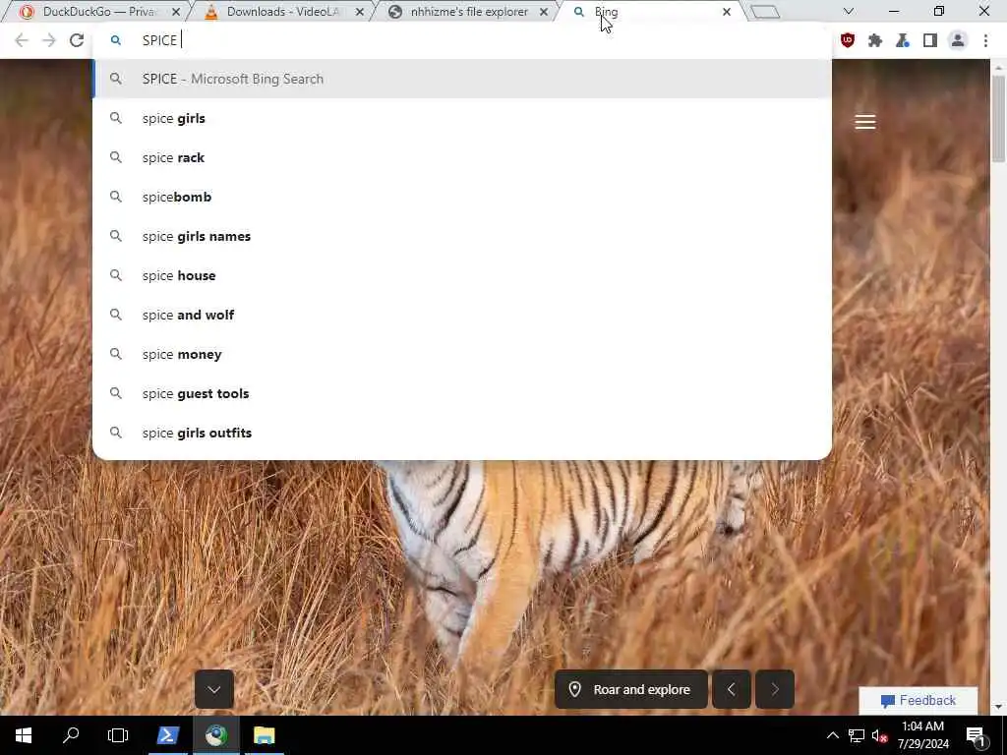Open the Feedback link
Viewport: 1007px width, 755px height.
coord(918,700)
